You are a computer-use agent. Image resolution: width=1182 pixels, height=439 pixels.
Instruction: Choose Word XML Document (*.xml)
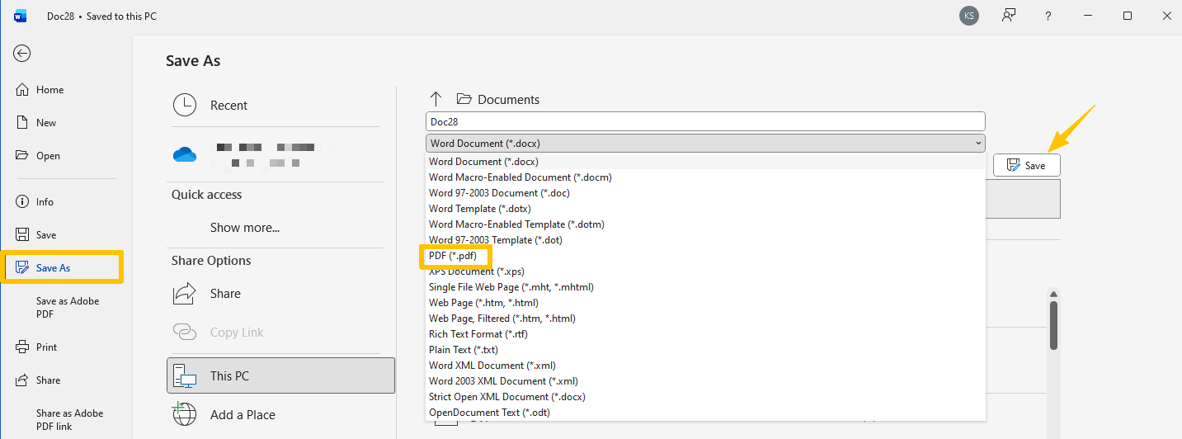pos(705,366)
